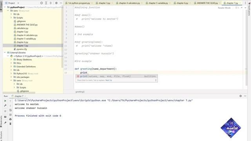Viewport: 251px width, 141px height.
Task: Open the Notifications side panel
Action: coord(249,9)
